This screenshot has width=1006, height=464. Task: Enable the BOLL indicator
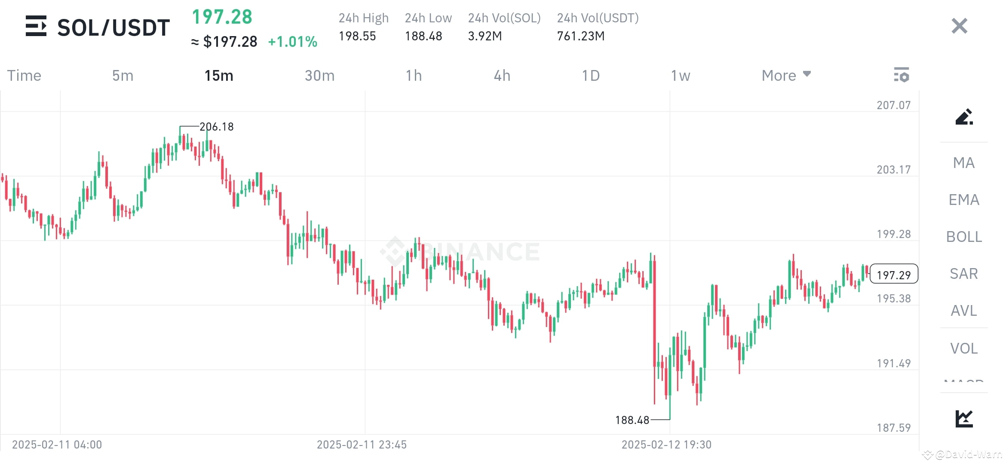(x=963, y=237)
